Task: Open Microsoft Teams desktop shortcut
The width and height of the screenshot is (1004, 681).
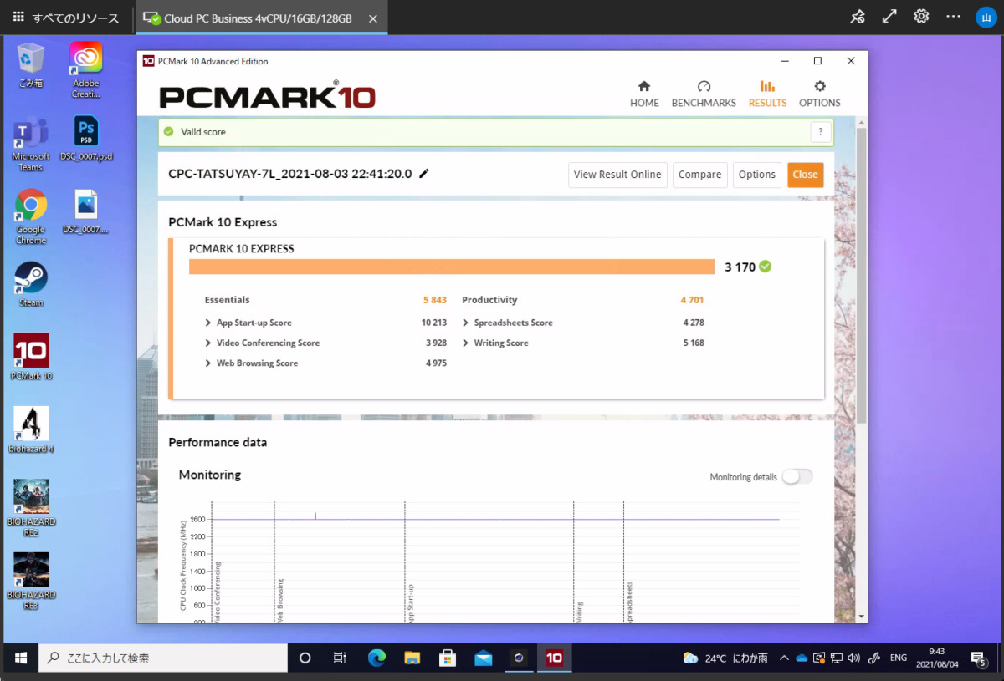Action: click(31, 145)
